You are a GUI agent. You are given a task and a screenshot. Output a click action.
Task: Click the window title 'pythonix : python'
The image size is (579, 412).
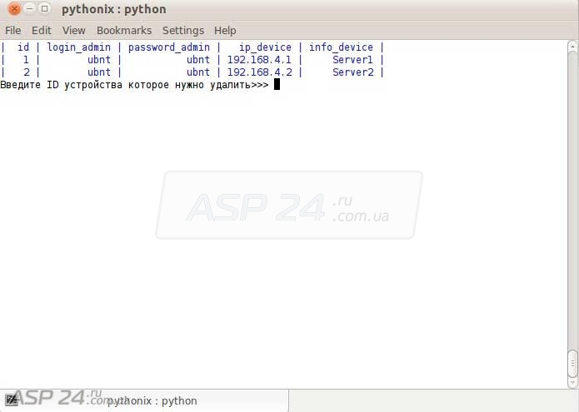point(113,9)
